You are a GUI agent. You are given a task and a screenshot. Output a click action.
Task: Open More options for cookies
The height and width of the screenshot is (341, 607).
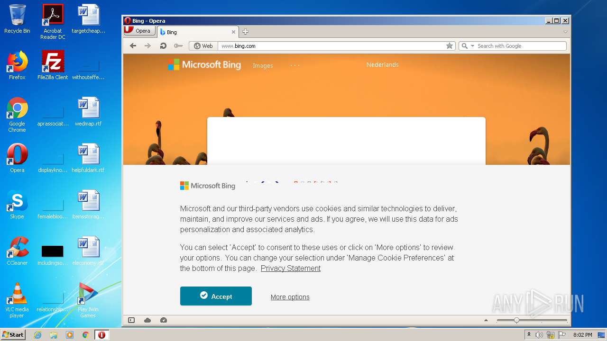[x=290, y=297]
